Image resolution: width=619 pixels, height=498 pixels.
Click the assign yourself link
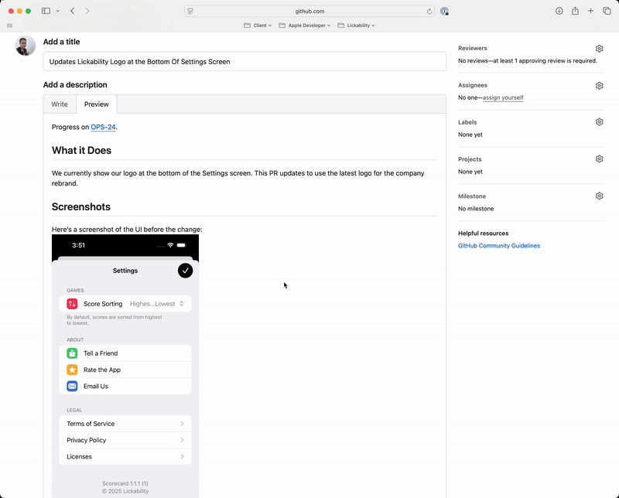[x=503, y=97]
